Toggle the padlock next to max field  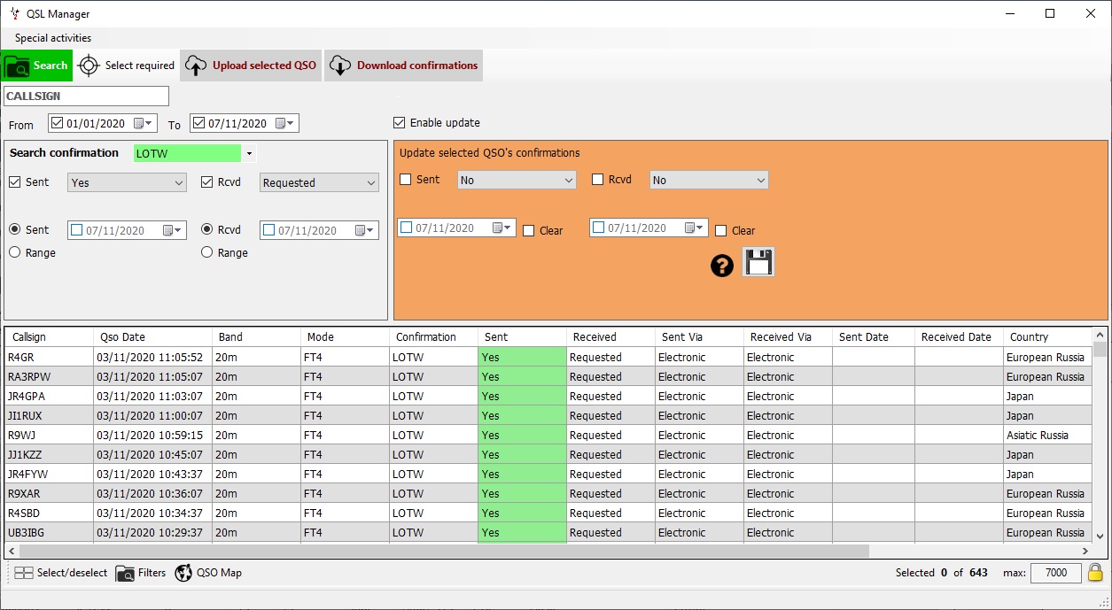[x=1095, y=573]
